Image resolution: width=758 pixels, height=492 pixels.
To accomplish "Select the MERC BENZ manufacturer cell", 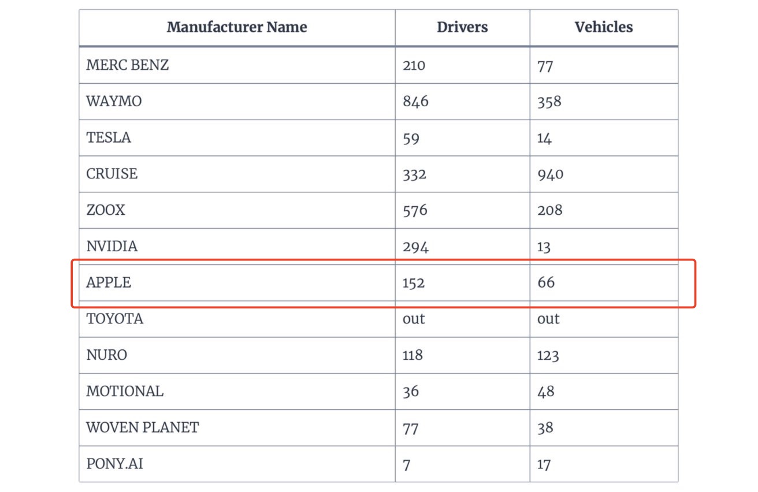I will [x=128, y=65].
